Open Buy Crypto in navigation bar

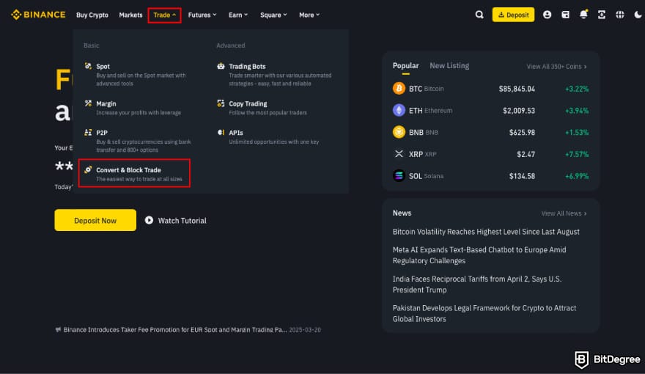(92, 15)
